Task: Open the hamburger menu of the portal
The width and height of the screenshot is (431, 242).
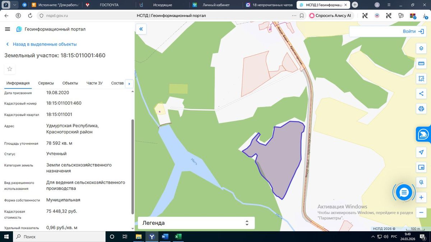Action: tap(8, 29)
